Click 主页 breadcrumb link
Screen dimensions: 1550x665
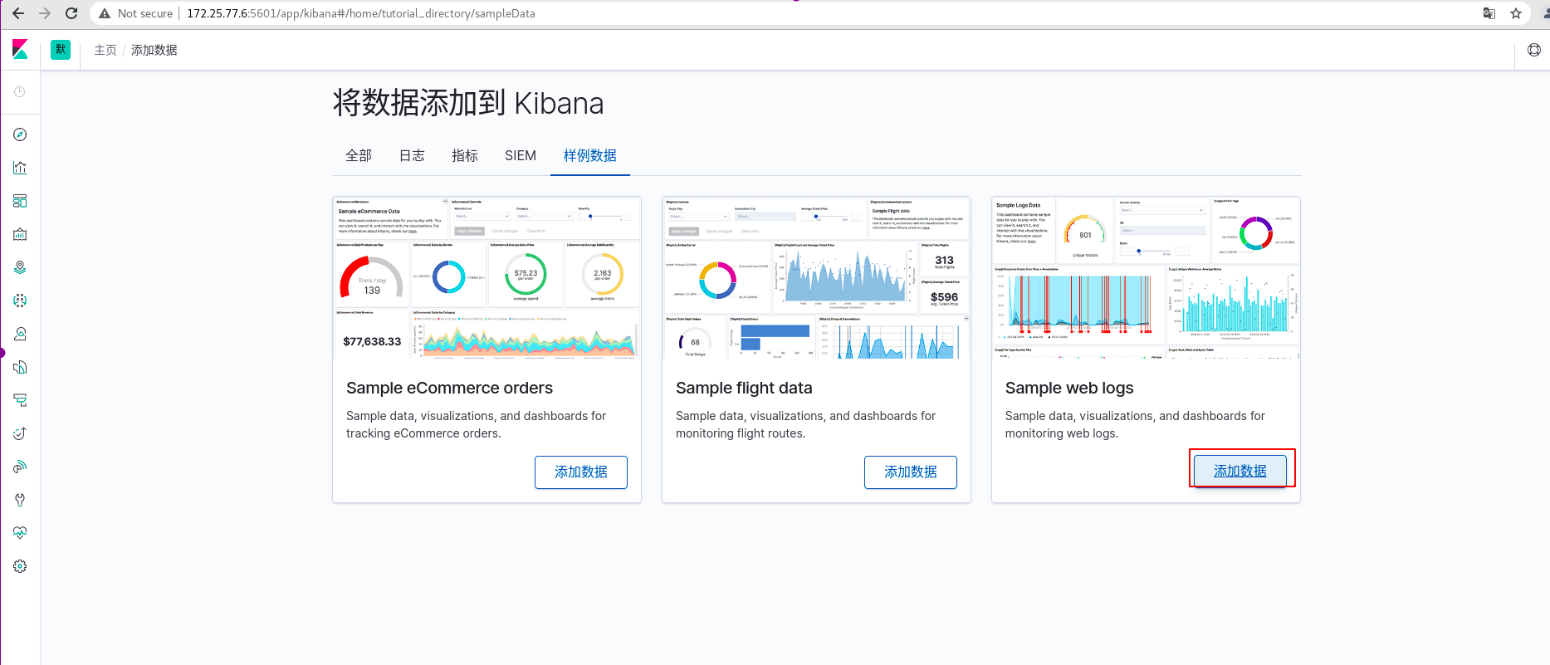tap(105, 50)
